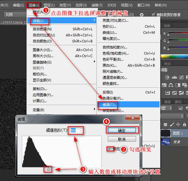The width and height of the screenshot is (188, 181).
Task: Click the 取消 button in threshold dialog
Action: click(x=122, y=139)
